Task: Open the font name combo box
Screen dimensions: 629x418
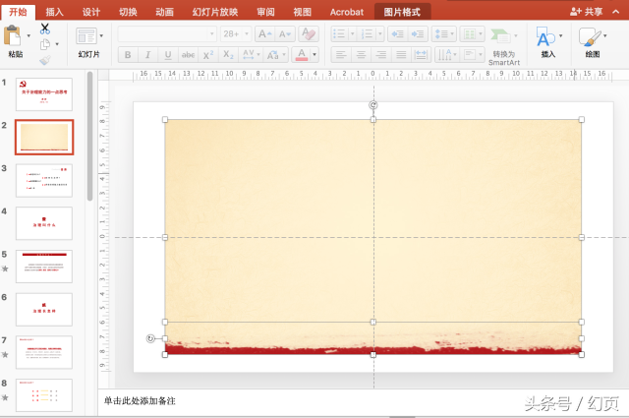Action: [167, 34]
